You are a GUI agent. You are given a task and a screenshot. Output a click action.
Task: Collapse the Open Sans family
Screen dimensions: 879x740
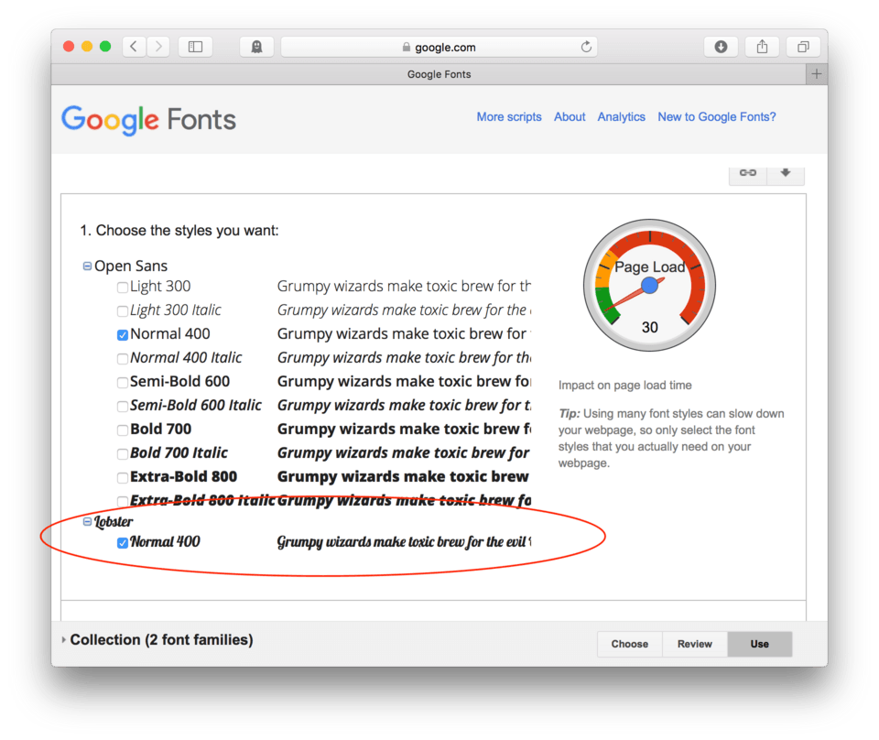pyautogui.click(x=87, y=266)
